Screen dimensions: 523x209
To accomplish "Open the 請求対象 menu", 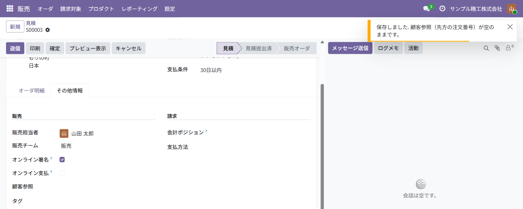I will coord(71,9).
